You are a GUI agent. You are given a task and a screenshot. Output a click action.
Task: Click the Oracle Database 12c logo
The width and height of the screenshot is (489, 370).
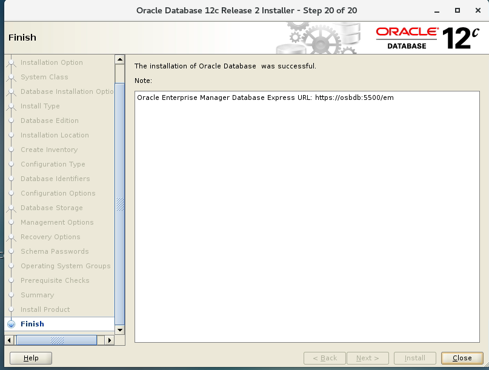coord(427,38)
